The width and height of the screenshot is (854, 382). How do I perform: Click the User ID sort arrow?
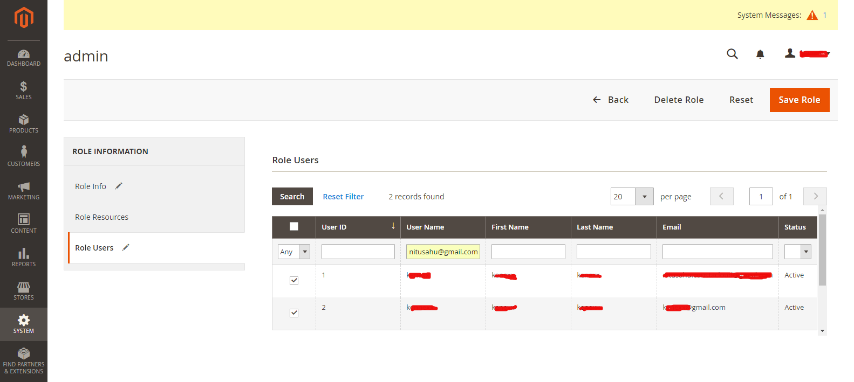tap(393, 226)
